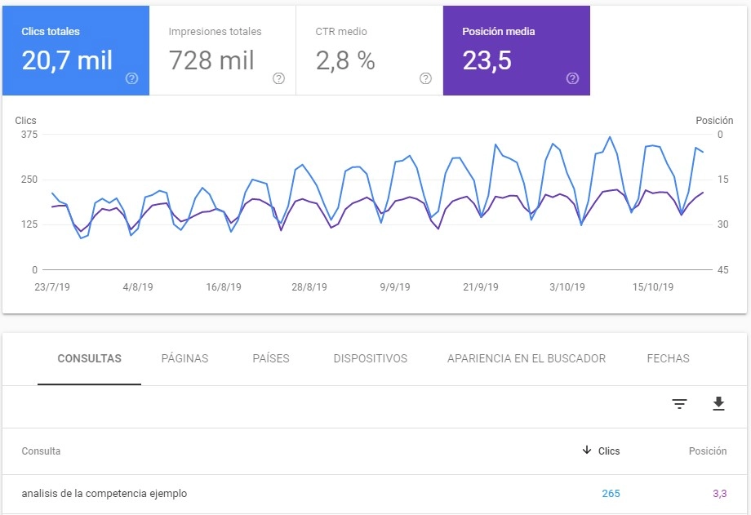Click the help icon on Posición media card
This screenshot has height=515, width=751.
[571, 79]
